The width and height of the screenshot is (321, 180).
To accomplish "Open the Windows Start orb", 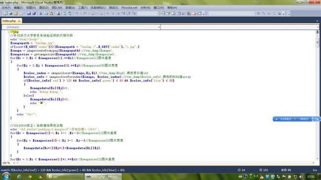I will [x=6, y=176].
